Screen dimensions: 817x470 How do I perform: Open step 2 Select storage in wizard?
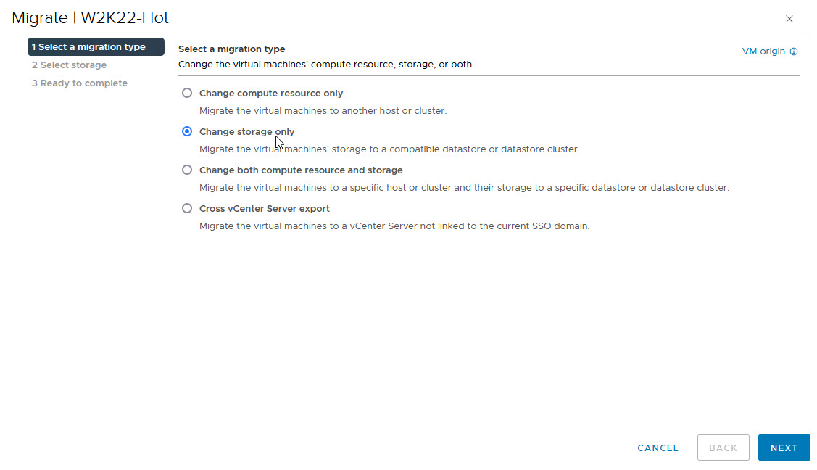69,65
